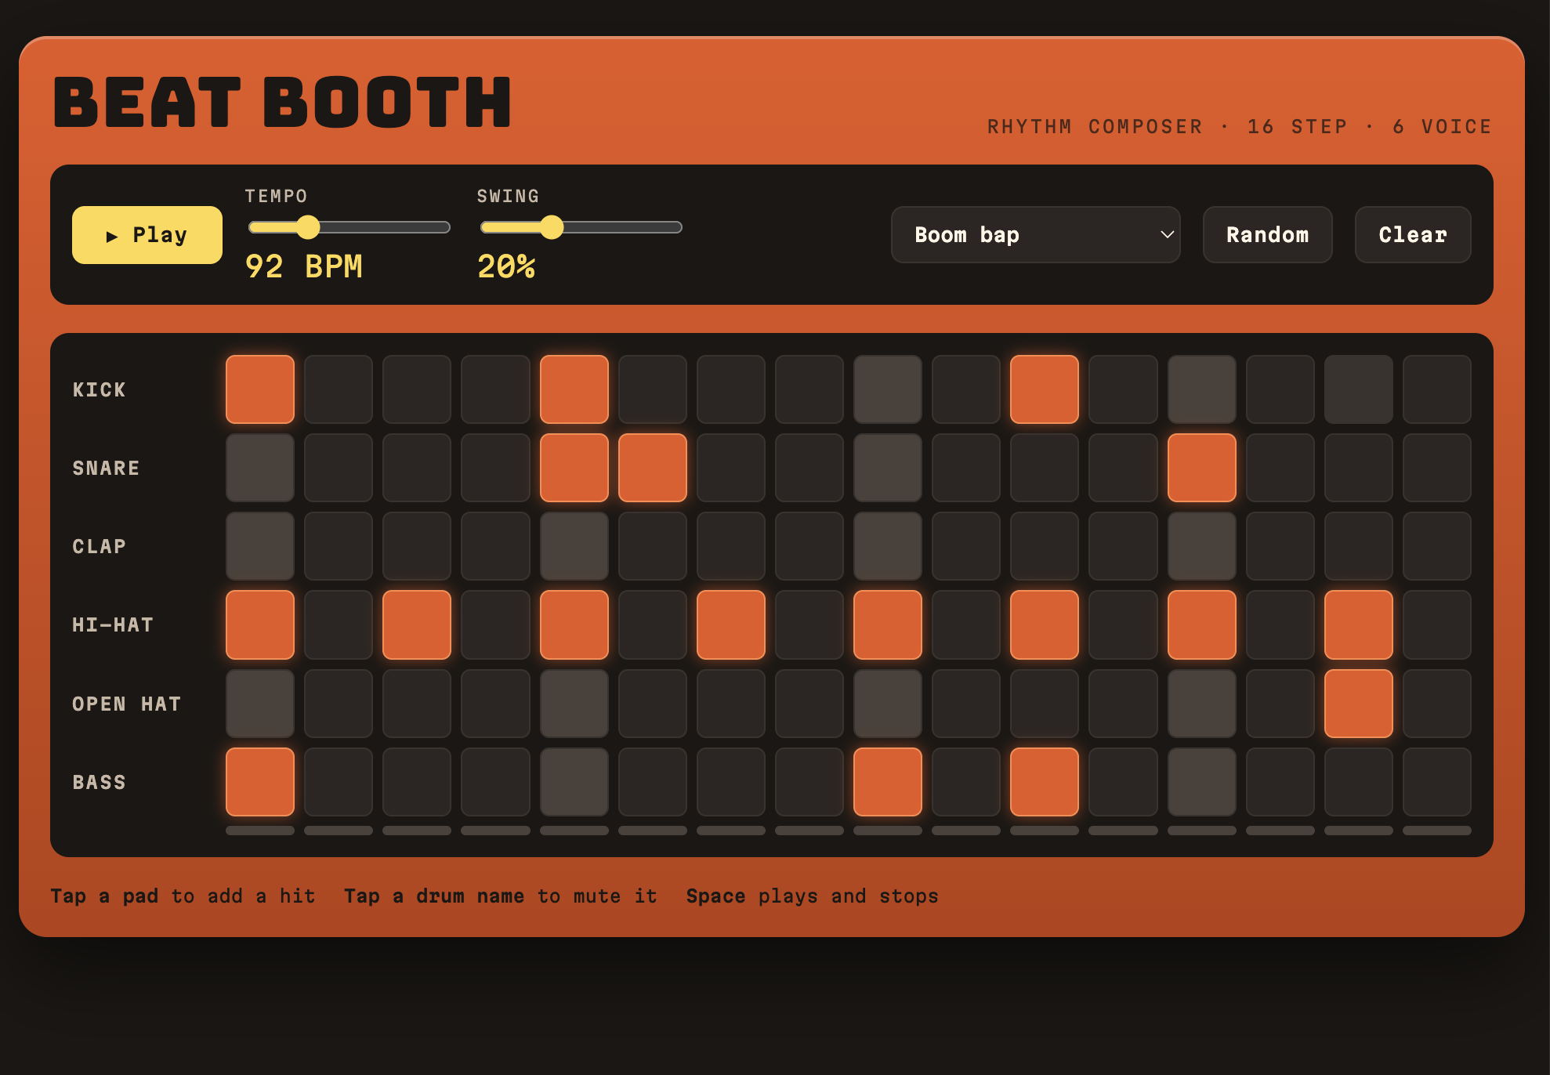Mute the Bass track label
The height and width of the screenshot is (1075, 1550).
pos(100,782)
